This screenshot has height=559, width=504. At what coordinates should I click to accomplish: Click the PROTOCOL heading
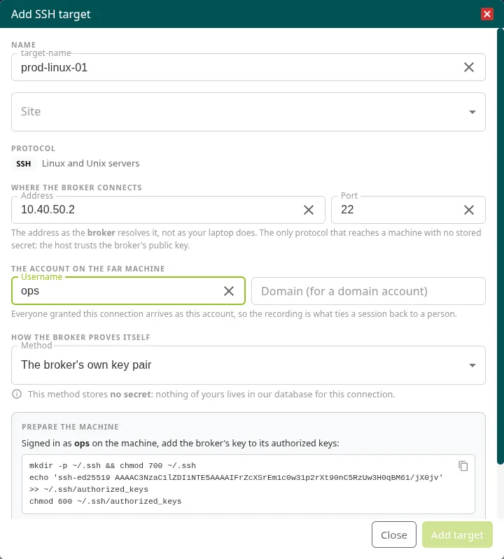pos(33,148)
